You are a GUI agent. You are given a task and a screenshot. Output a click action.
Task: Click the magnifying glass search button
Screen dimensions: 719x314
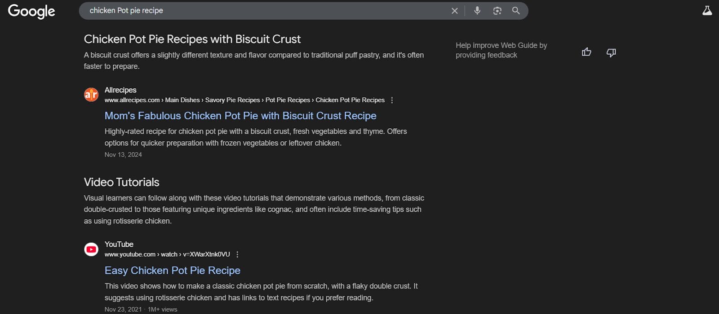[516, 11]
